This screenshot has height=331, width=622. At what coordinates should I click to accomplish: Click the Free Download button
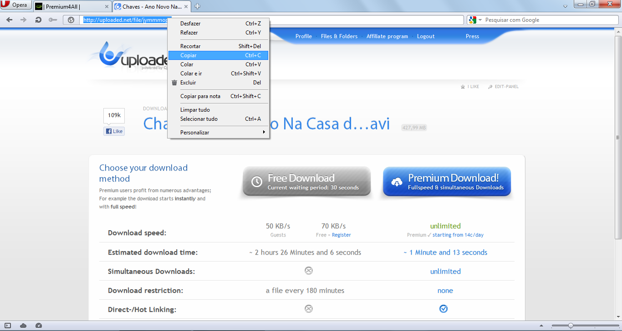pyautogui.click(x=306, y=182)
